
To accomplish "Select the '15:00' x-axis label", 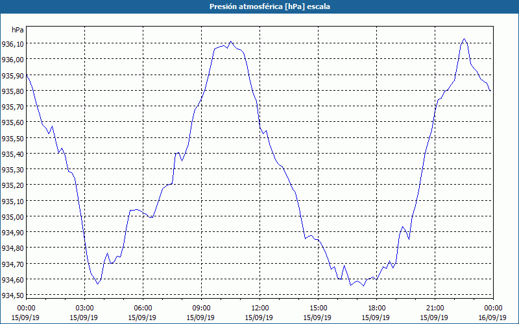I will point(318,308).
